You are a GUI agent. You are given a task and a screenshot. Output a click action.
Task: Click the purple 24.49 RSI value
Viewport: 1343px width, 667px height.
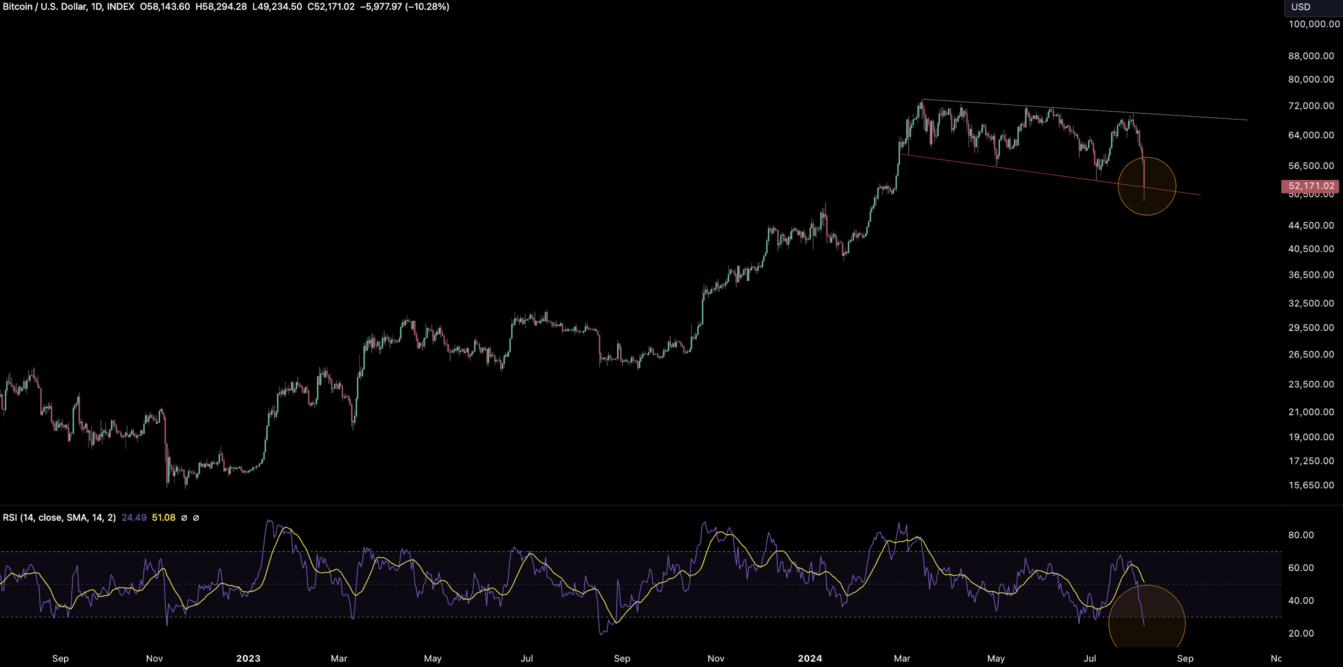click(133, 517)
